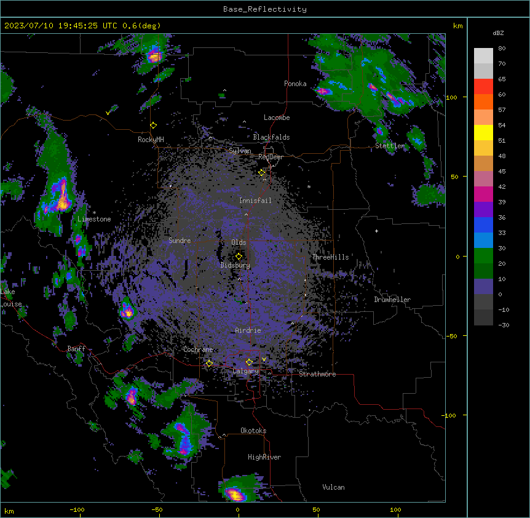Click the yellow V marker northwest of RockyMH
The width and height of the screenshot is (530, 518).
[108, 113]
